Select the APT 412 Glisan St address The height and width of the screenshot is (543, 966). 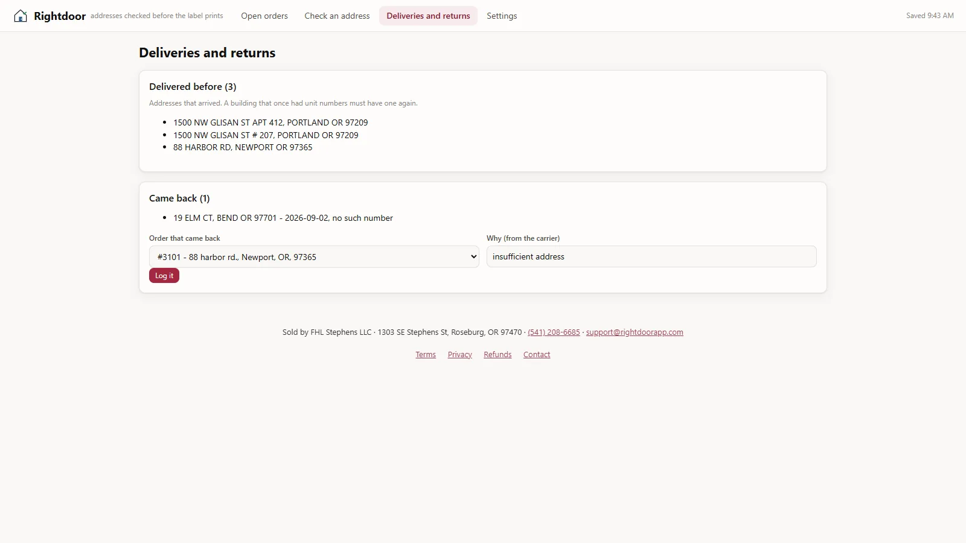[x=270, y=122]
